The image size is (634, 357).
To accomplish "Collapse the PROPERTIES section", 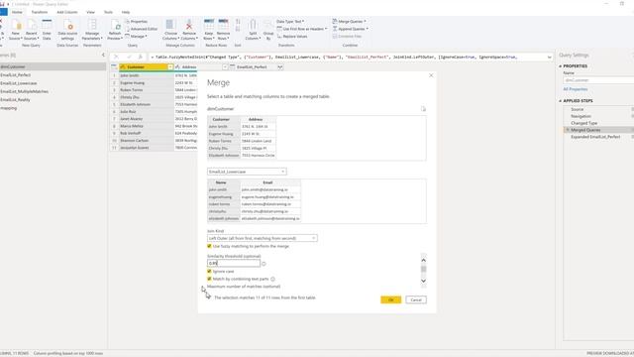I will (x=561, y=66).
